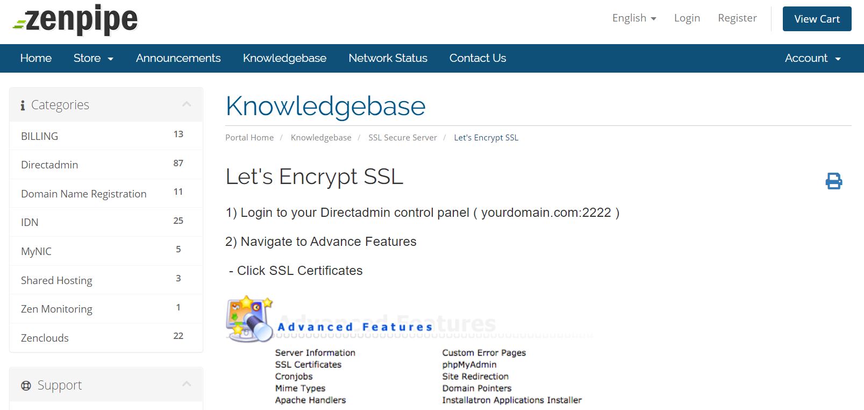The width and height of the screenshot is (864, 410).
Task: Browse the Zenclouds category
Action: [106, 338]
